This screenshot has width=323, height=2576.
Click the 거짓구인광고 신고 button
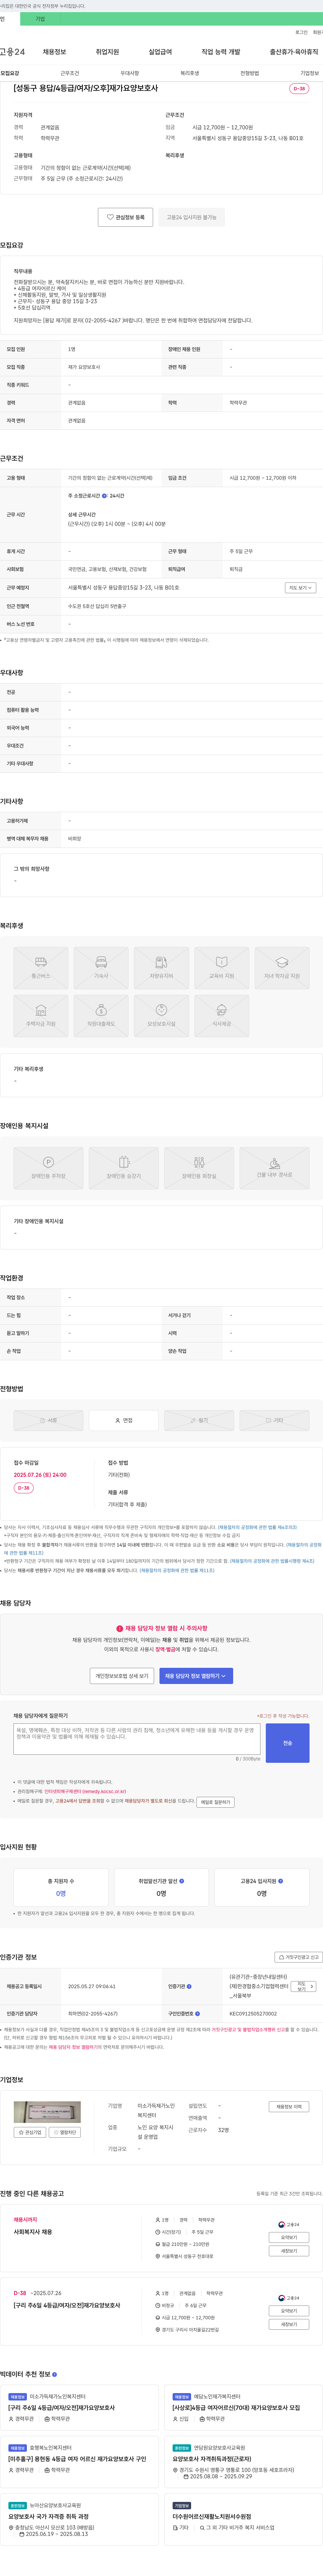pos(299,1957)
